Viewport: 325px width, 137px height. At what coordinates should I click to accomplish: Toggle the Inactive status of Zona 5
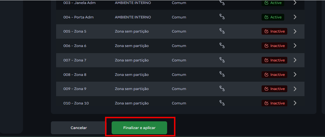tap(274, 31)
